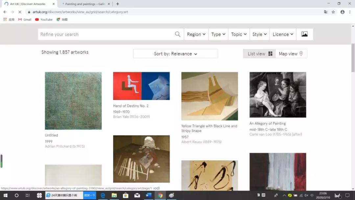Image resolution: width=355 pixels, height=200 pixels.
Task: Open the Sort by: Relevance dropdown
Action: (176, 54)
